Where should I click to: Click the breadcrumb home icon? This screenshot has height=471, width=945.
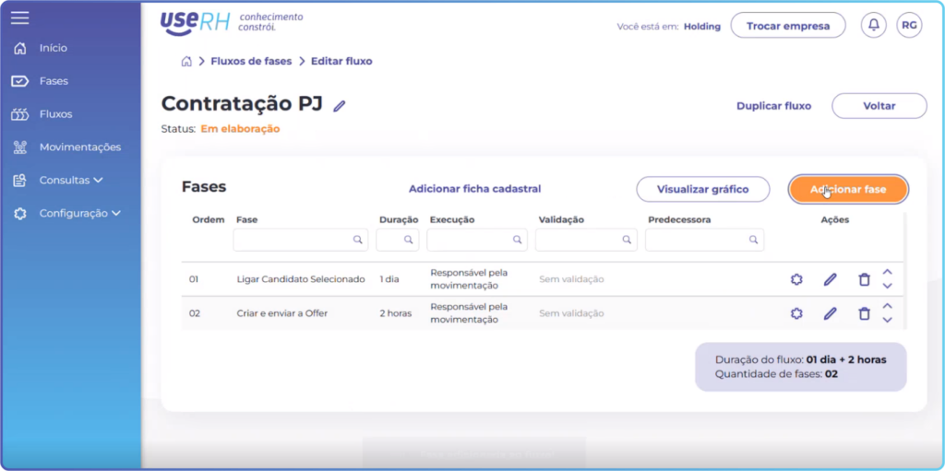(186, 62)
